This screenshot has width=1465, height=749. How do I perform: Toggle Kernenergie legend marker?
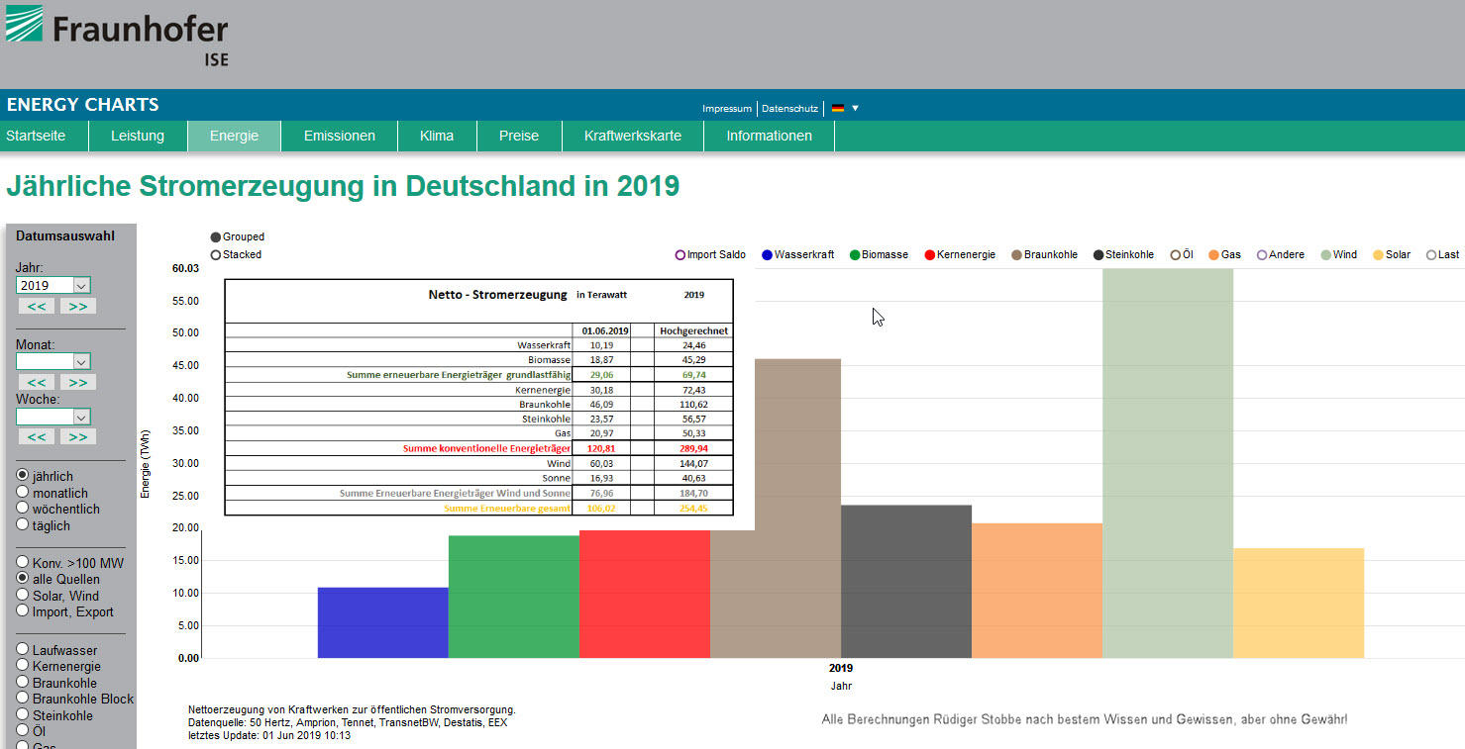coord(929,255)
